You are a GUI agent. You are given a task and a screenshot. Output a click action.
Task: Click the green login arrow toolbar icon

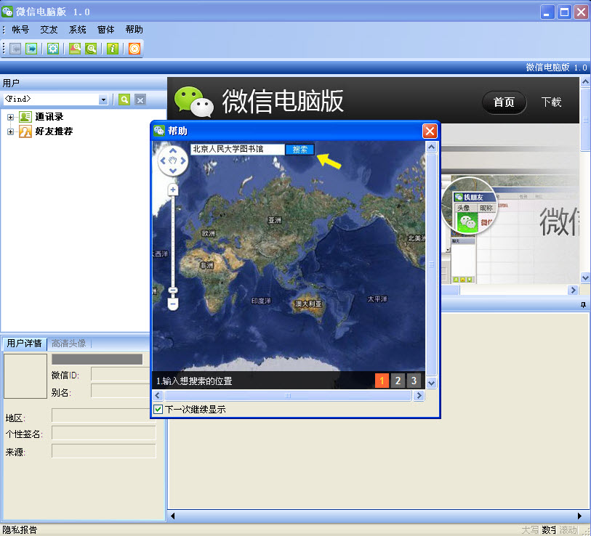click(x=31, y=49)
